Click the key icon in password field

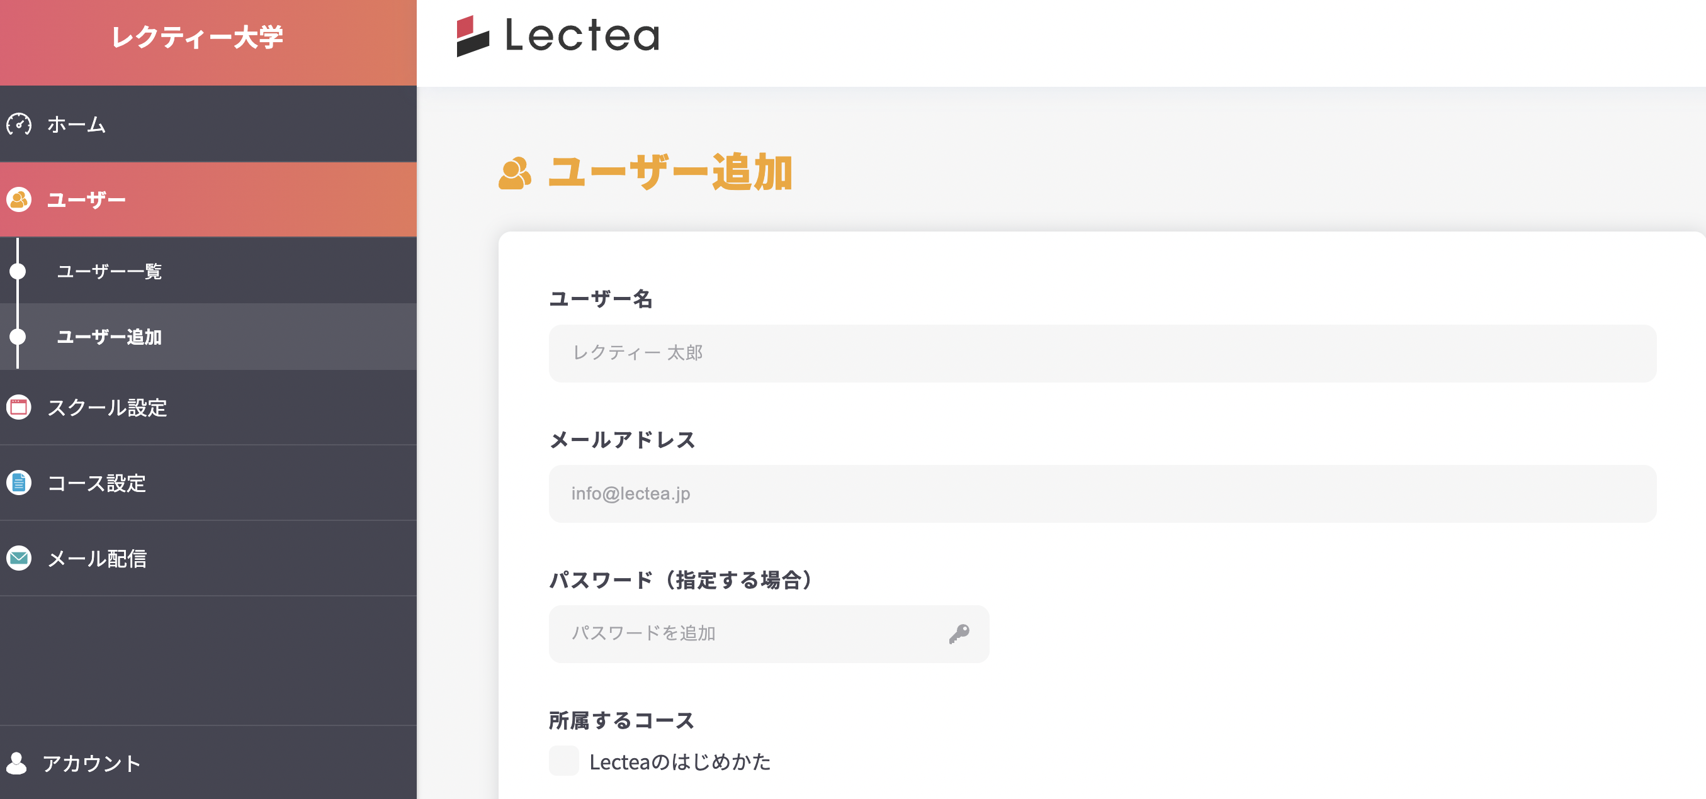point(958,634)
